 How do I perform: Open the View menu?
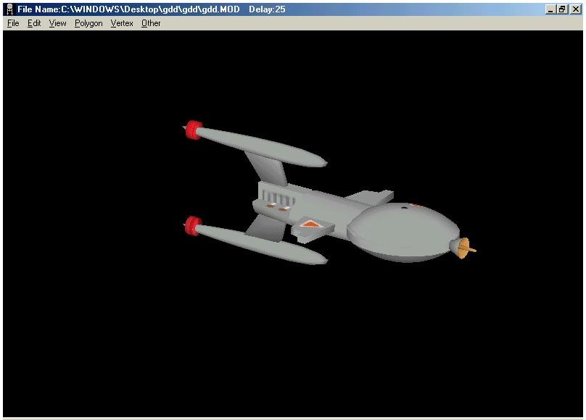57,23
